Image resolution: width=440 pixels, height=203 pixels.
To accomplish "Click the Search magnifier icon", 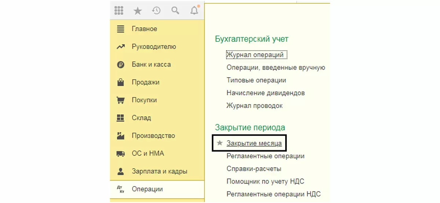I will pos(175,11).
